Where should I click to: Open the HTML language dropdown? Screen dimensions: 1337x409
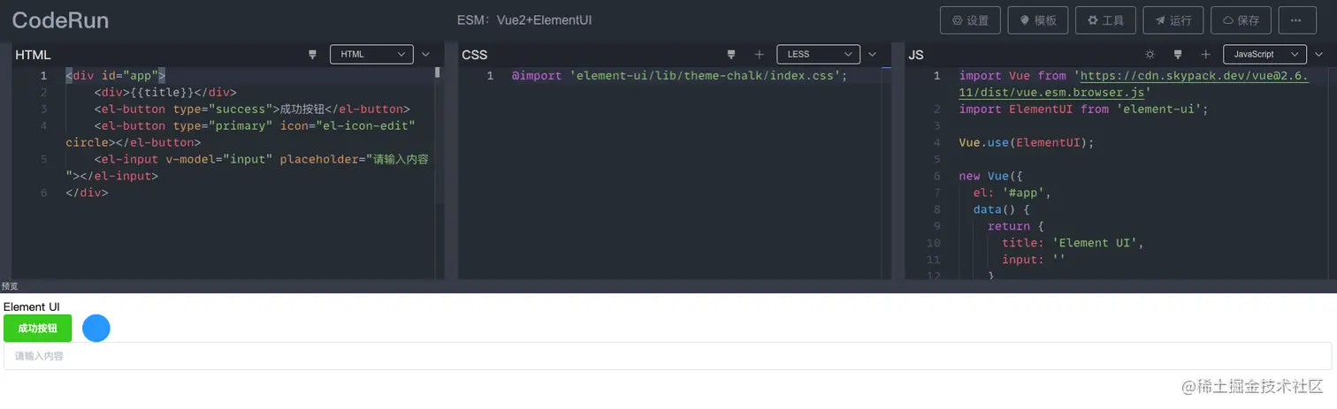[x=371, y=55]
